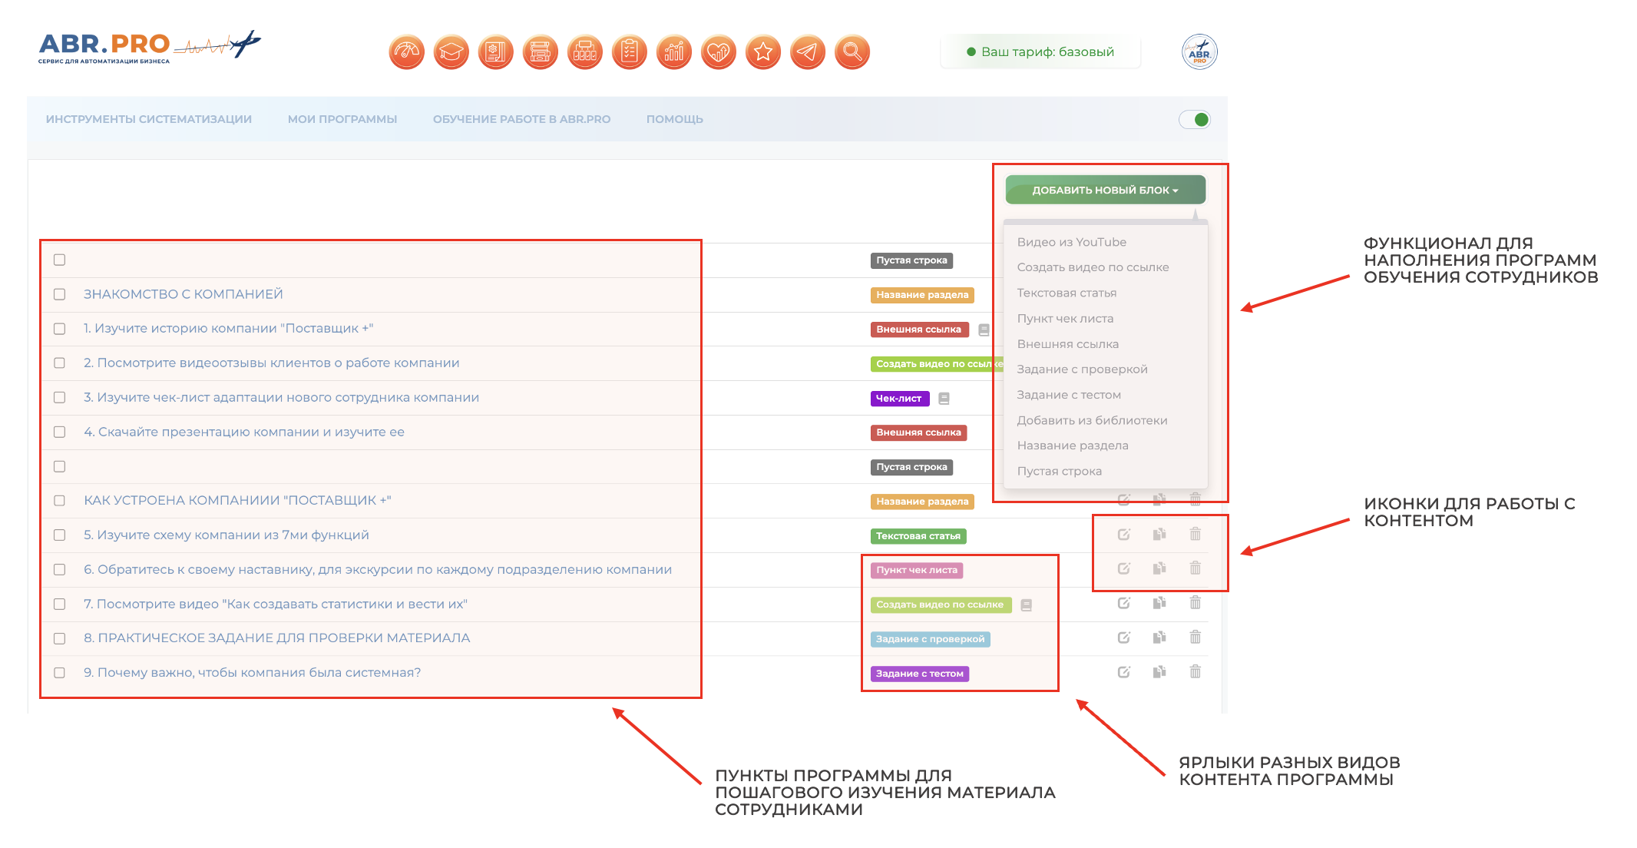Image resolution: width=1637 pixels, height=848 pixels.
Task: Copy row 7 Посмотрите видео
Action: [x=1159, y=604]
